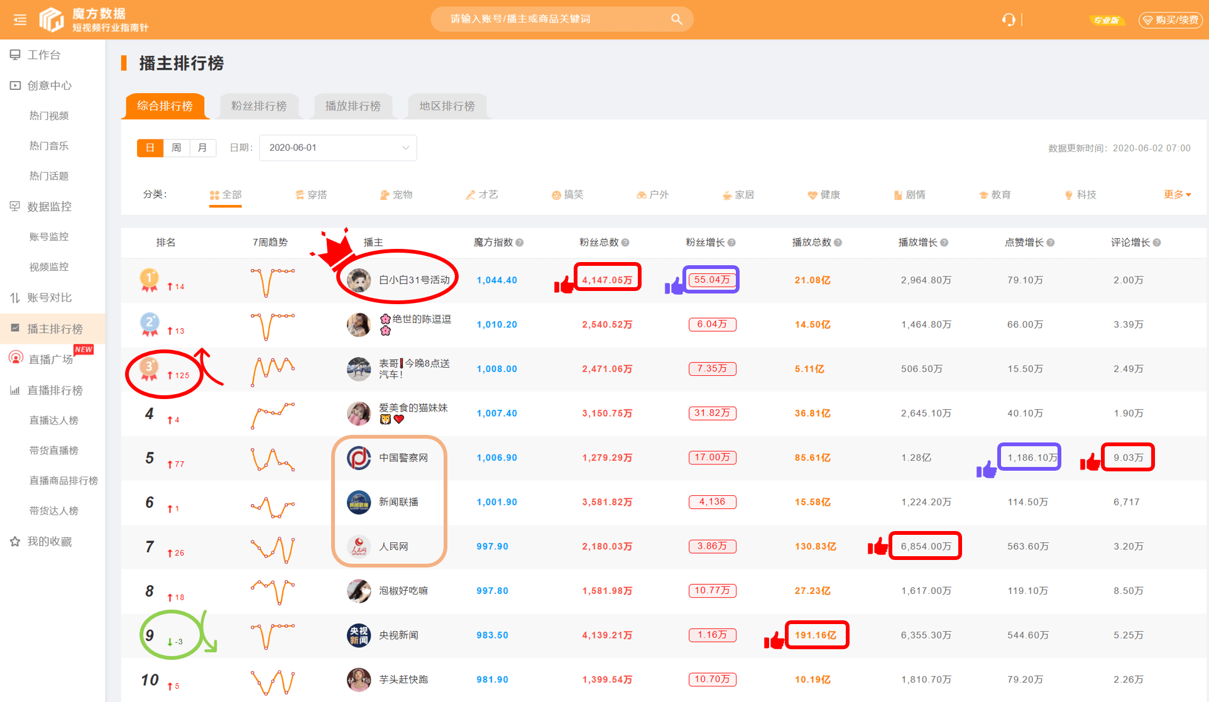1209x702 pixels.
Task: Click help icon beside 粉丝总数
Action: (x=625, y=243)
